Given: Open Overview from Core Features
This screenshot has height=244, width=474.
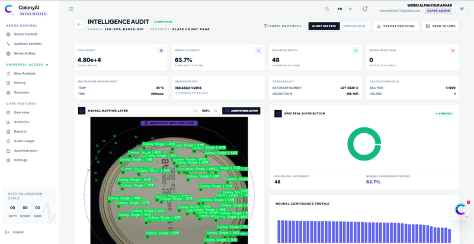Looking at the screenshot, I should pyautogui.click(x=22, y=113).
